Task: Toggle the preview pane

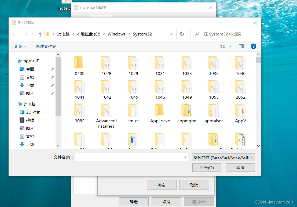Action: [x=241, y=46]
